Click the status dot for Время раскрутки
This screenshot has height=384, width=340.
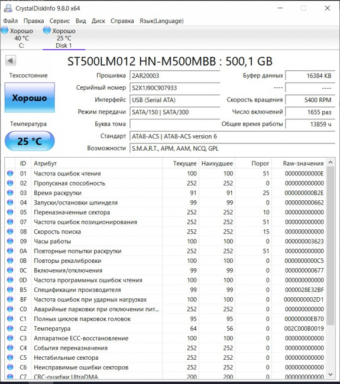click(x=10, y=193)
